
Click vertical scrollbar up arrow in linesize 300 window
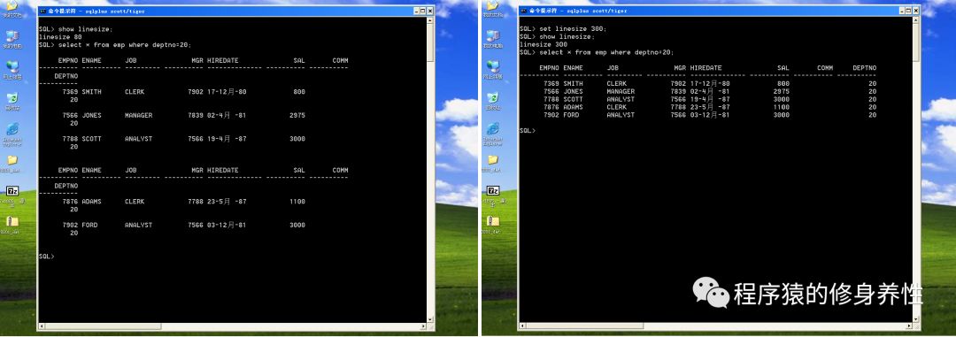point(916,19)
